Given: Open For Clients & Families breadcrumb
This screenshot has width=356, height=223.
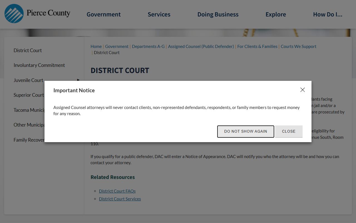Looking at the screenshot, I should click(257, 46).
